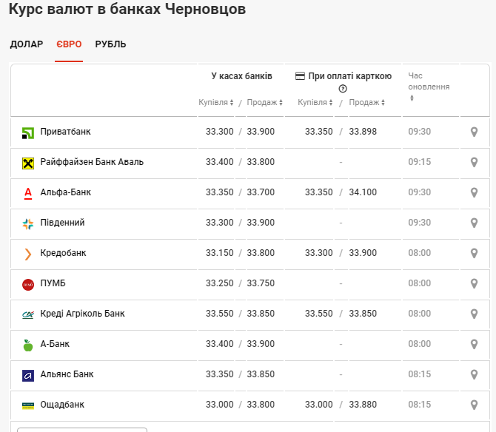Open map pin for ПУМБ

pyautogui.click(x=474, y=283)
